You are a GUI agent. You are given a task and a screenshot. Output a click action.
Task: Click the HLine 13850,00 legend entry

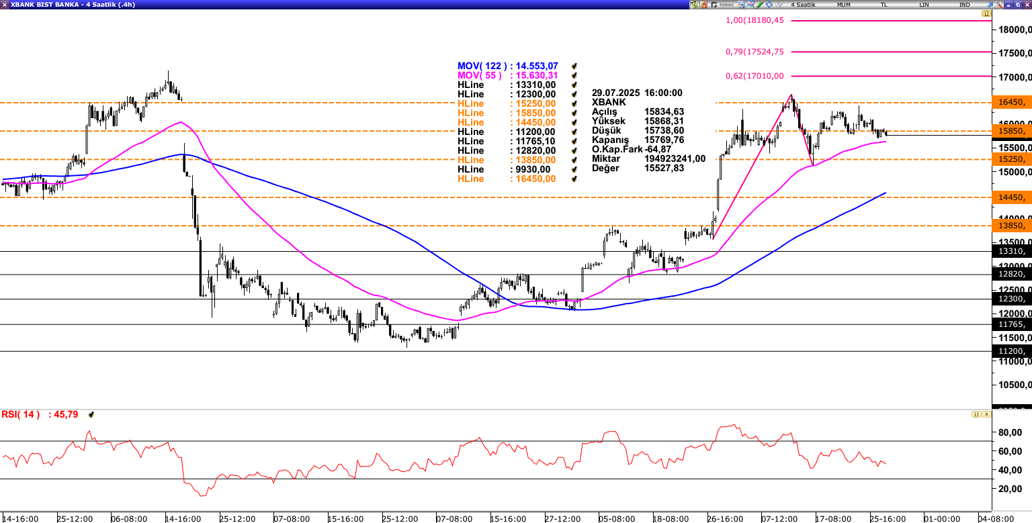[x=507, y=160]
